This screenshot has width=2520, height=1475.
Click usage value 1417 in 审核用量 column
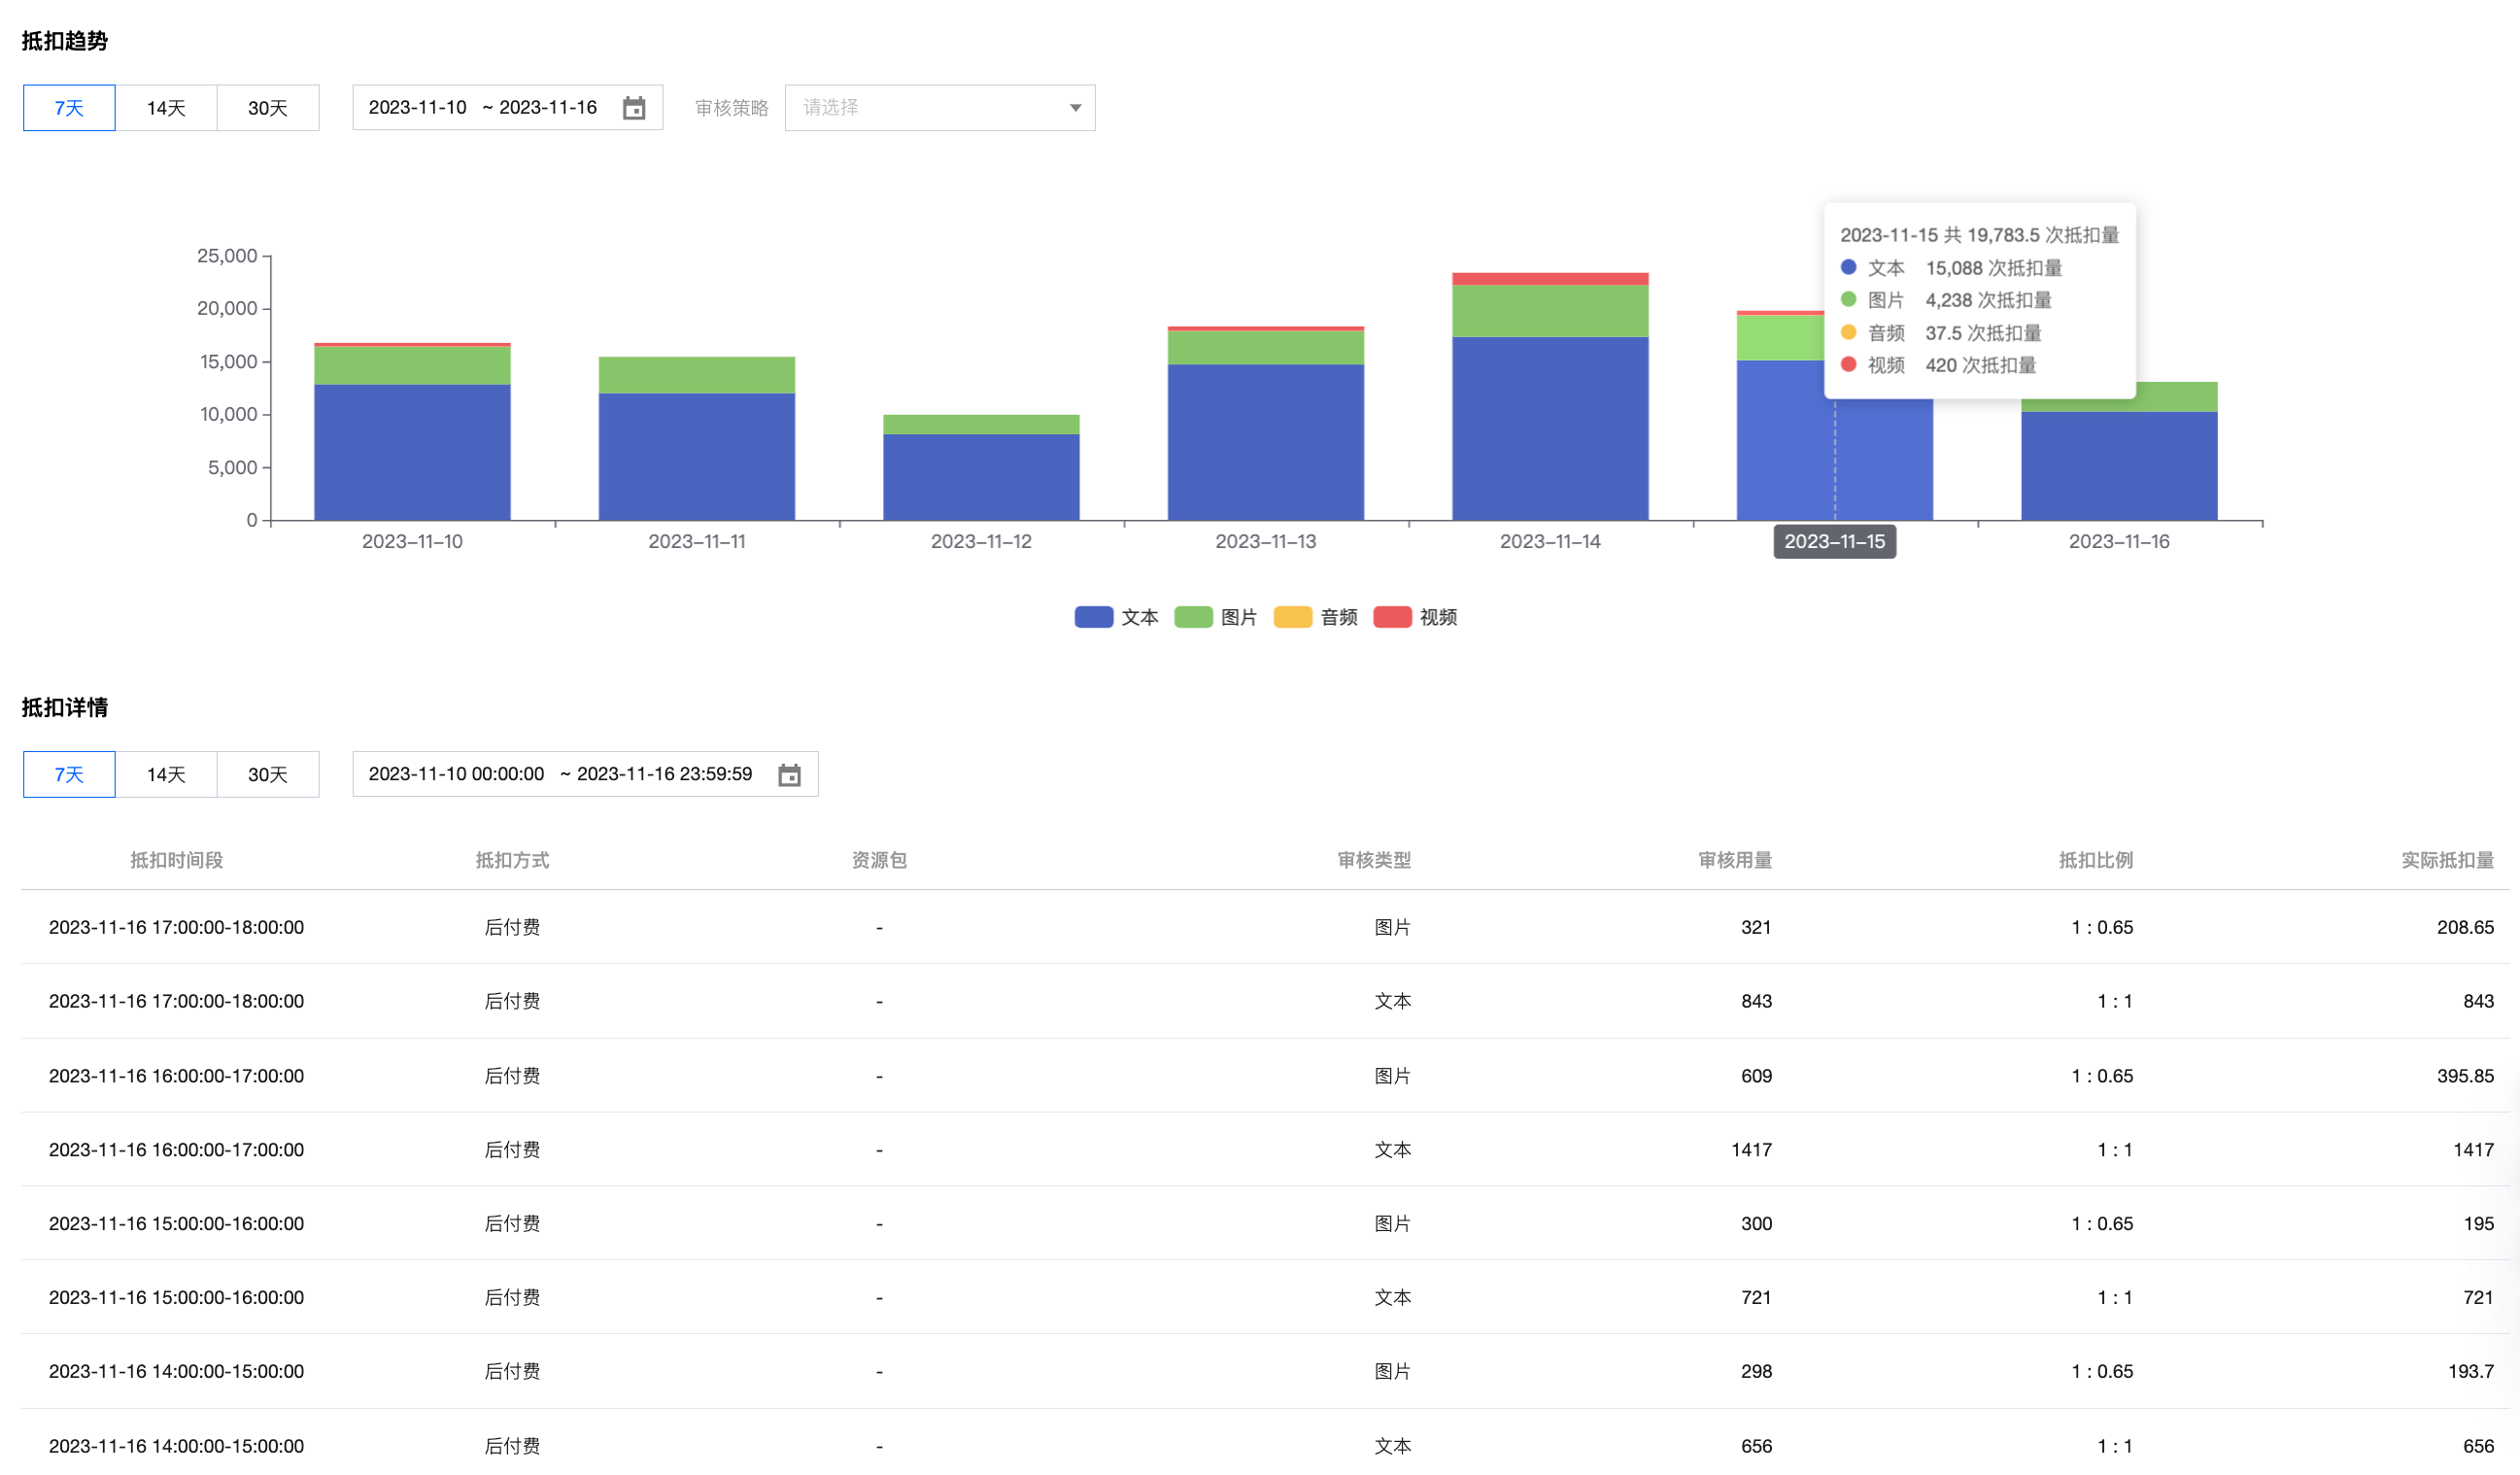coord(1752,1151)
